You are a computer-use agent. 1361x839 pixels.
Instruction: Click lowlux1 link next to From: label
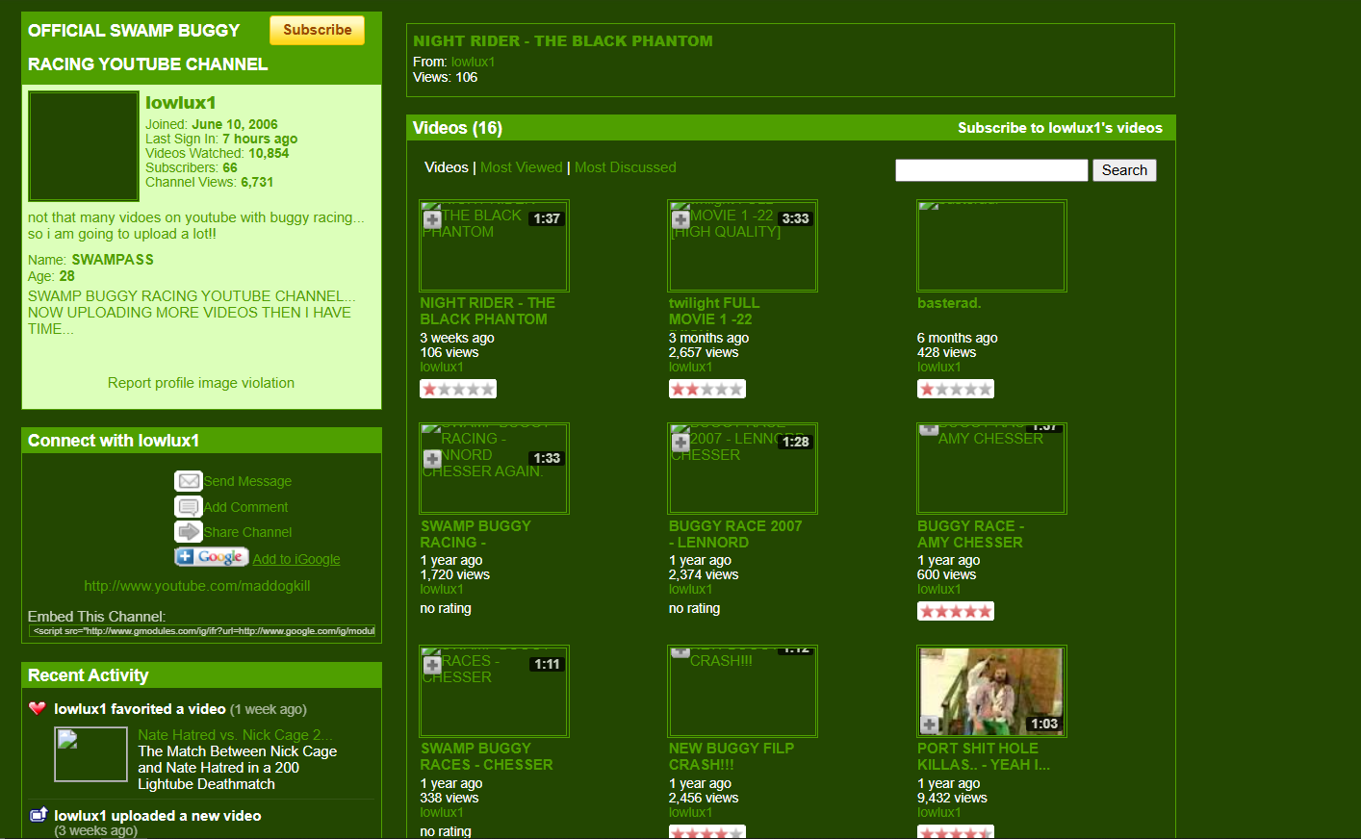473,62
